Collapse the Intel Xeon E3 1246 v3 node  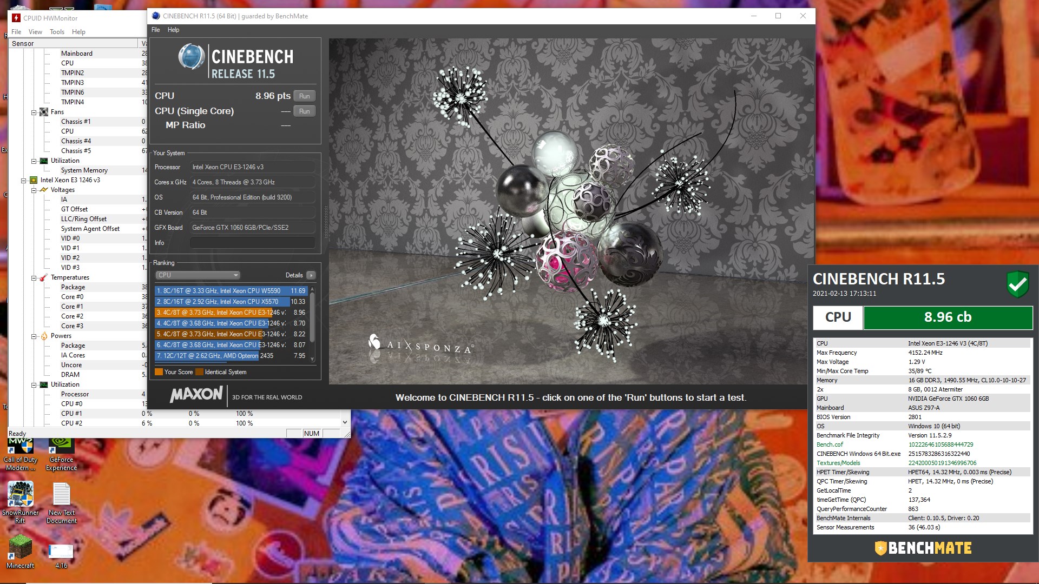(23, 181)
